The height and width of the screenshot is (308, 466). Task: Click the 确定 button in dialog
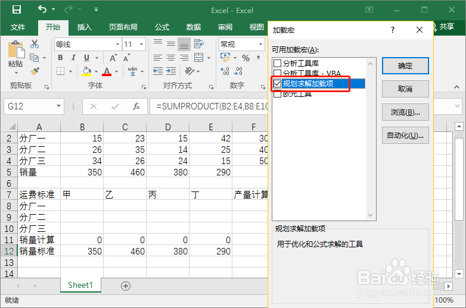tap(405, 66)
